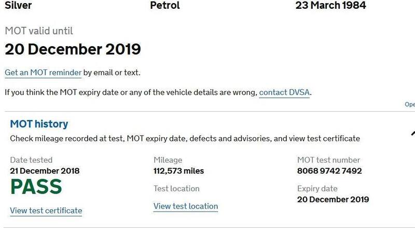415x233 pixels.
Task: Click the partially visible Open all link
Action: pos(410,104)
